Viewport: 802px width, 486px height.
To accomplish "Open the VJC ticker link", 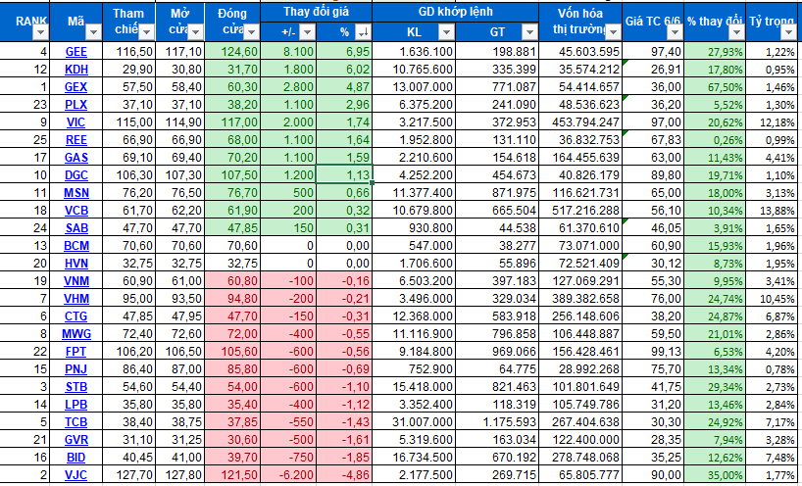I will click(x=76, y=475).
